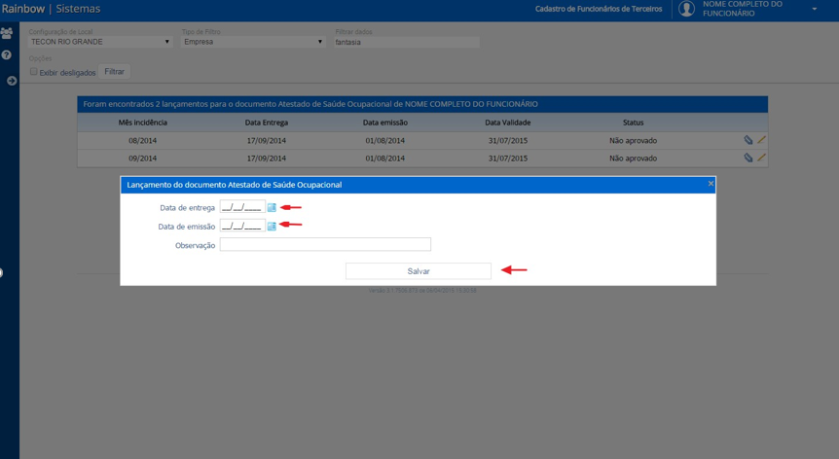This screenshot has height=459, width=839.
Task: Open Tipo de Filtro dropdown Empresa
Action: [x=253, y=42]
